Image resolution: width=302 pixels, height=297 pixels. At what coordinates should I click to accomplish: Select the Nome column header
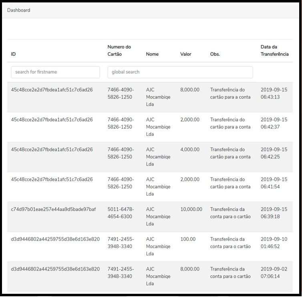152,54
